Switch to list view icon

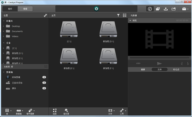124,15
